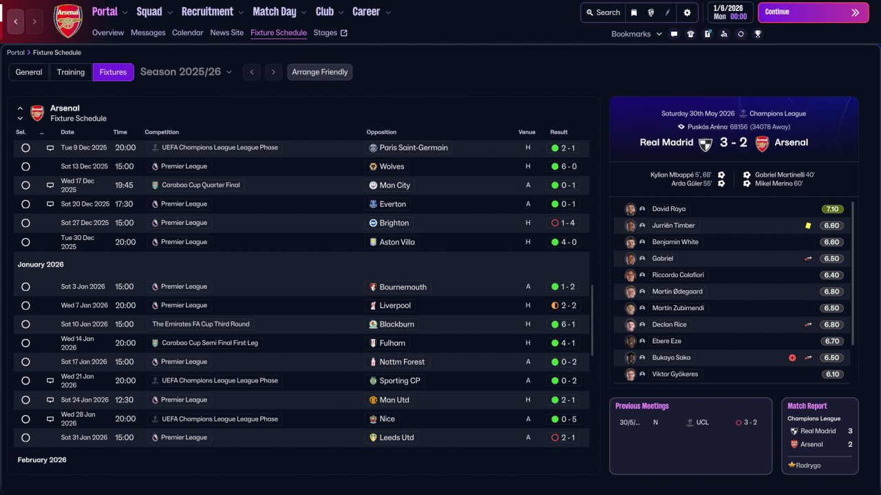Open the world globe icon in top bar
Image resolution: width=881 pixels, height=495 pixels.
click(x=651, y=12)
